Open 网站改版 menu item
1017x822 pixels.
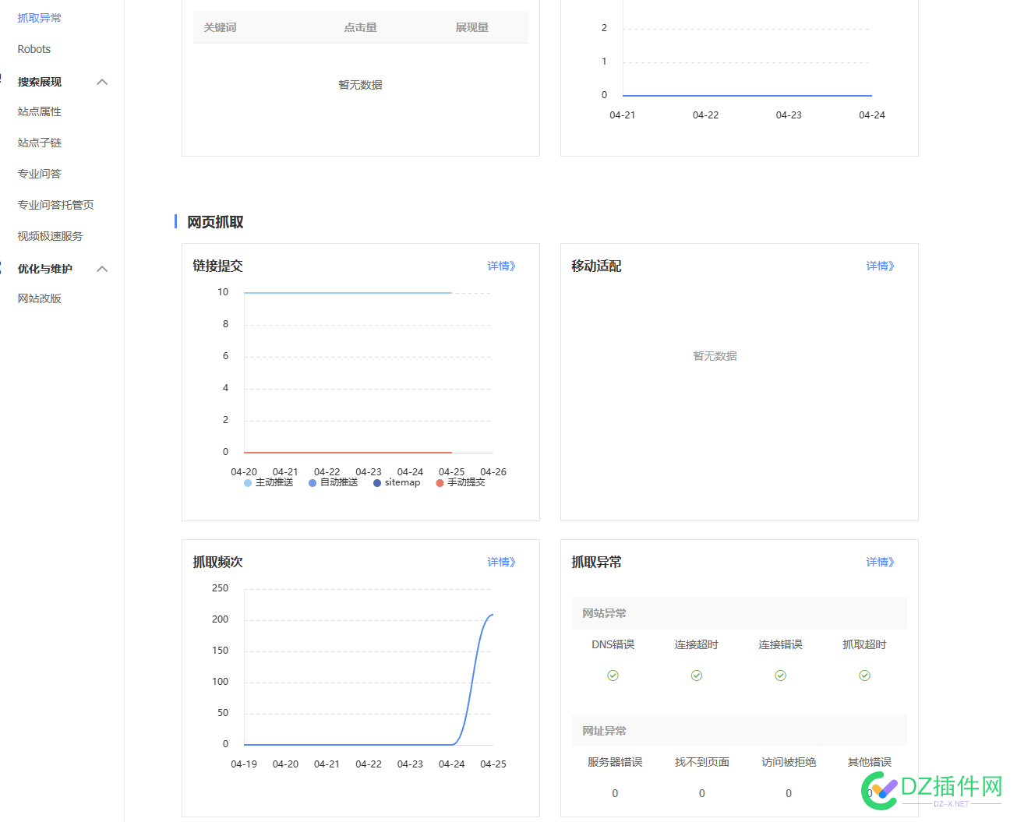coord(40,298)
